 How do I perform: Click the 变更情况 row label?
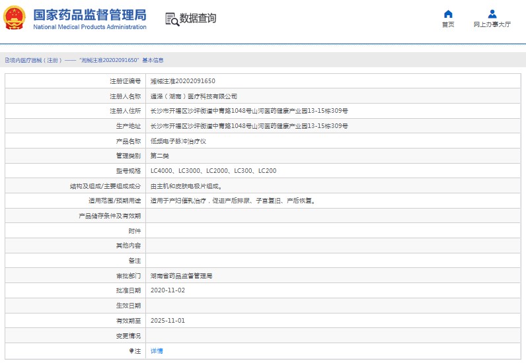pos(128,336)
